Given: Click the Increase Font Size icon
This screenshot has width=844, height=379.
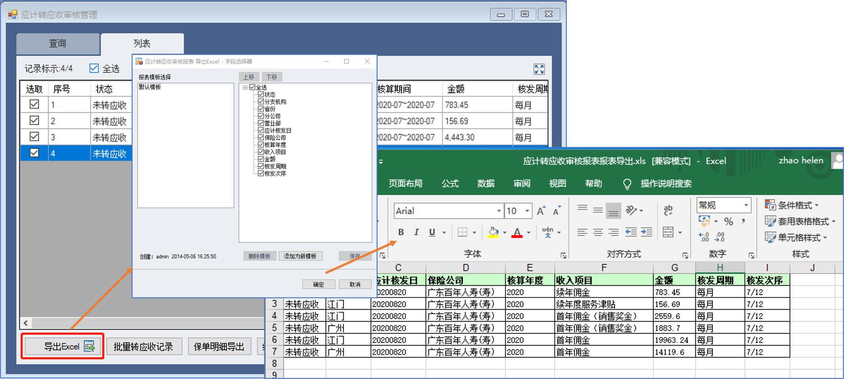Looking at the screenshot, I should coord(541,210).
